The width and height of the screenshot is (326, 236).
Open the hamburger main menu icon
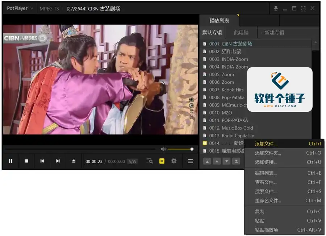point(191,161)
